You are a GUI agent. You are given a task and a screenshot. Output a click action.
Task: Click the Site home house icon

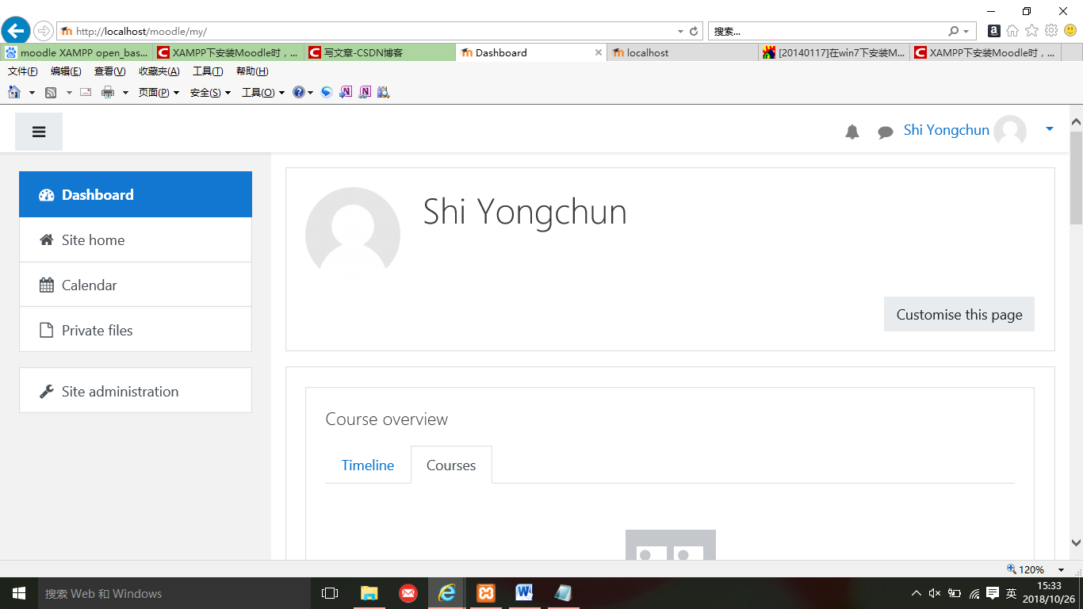point(46,239)
